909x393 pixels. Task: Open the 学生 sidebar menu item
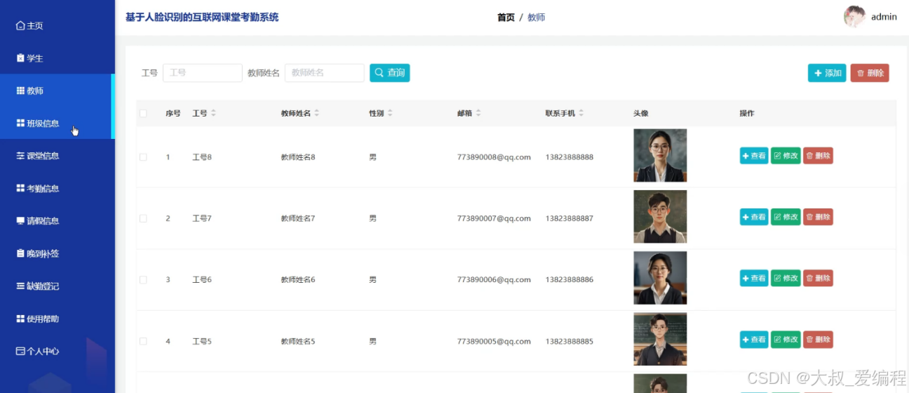pyautogui.click(x=56, y=58)
